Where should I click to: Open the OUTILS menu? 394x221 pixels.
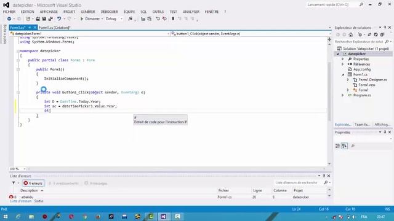[158, 12]
